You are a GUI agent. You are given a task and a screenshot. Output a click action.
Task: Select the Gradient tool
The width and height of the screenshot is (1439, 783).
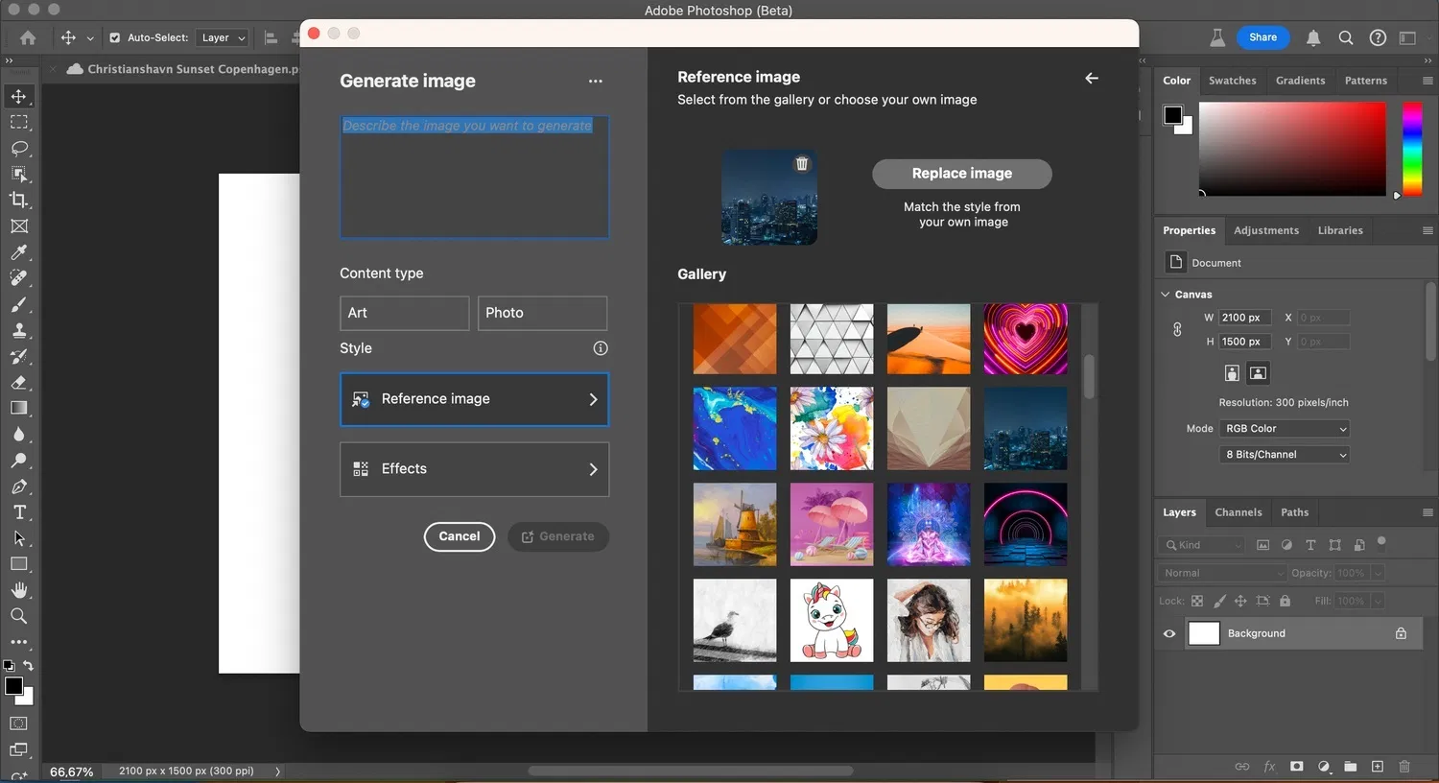pyautogui.click(x=19, y=407)
